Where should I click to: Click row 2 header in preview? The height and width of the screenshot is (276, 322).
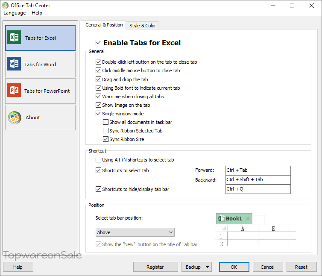221,244
